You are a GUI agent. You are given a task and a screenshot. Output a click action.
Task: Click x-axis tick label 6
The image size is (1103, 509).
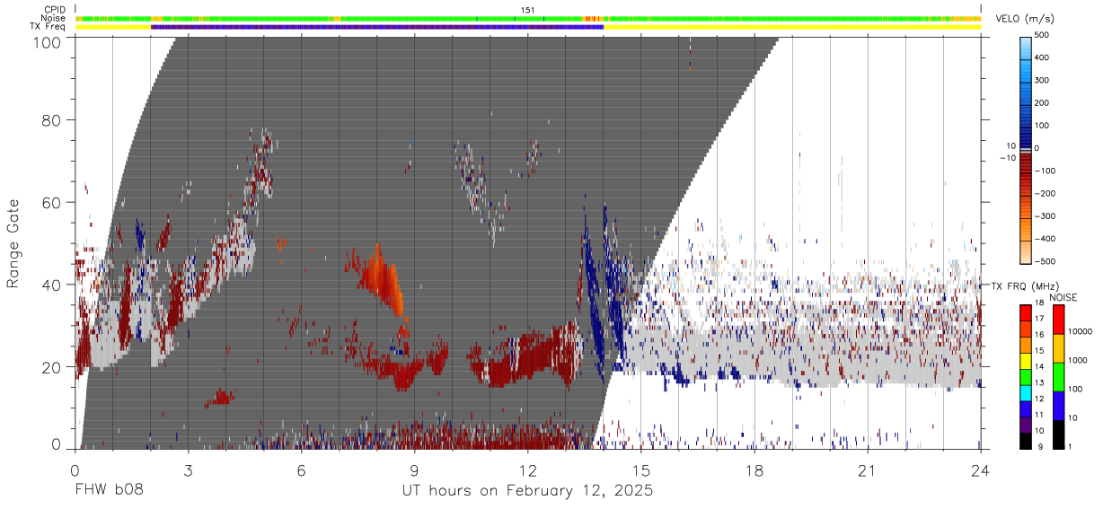[x=301, y=470]
